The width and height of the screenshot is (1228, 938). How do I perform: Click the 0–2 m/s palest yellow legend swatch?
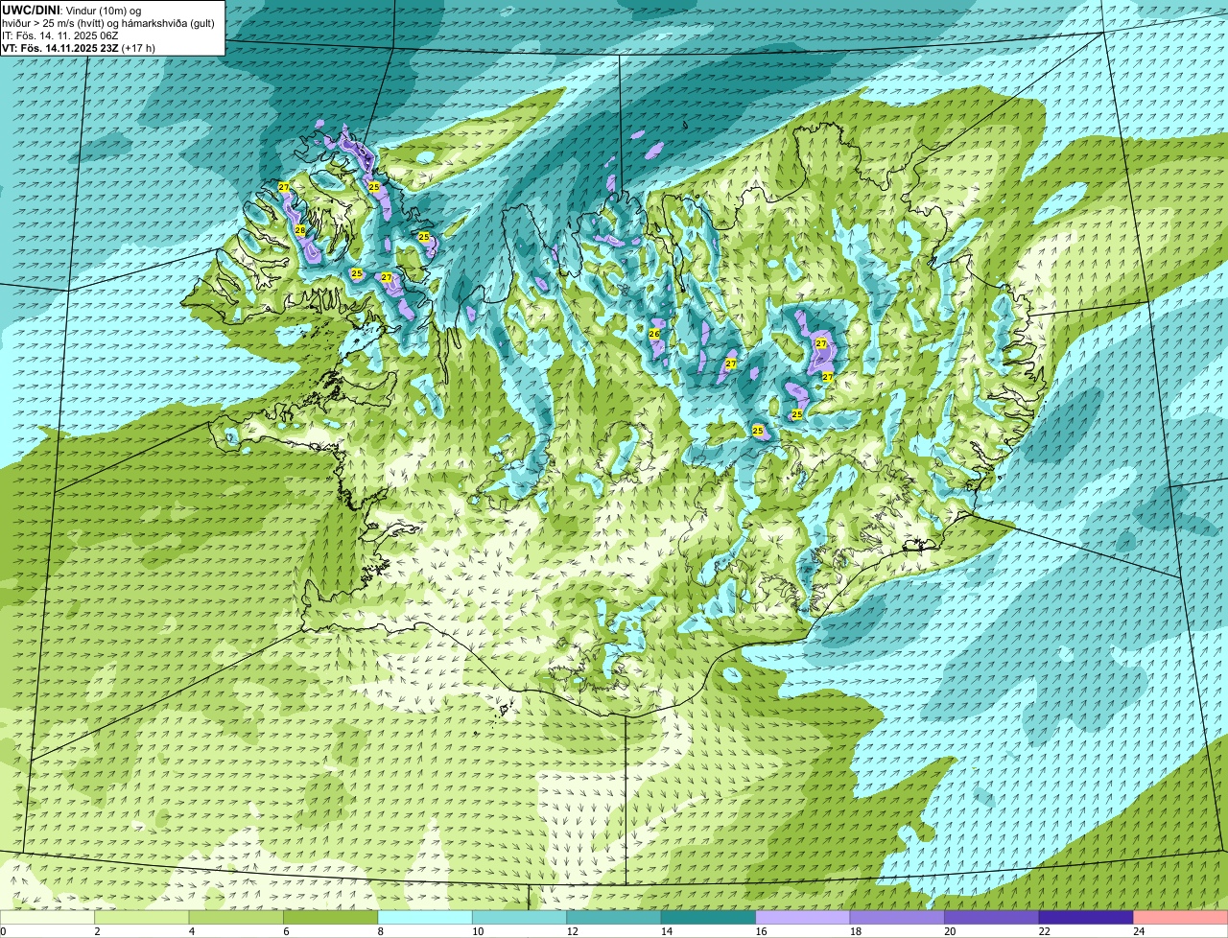[x=48, y=917]
